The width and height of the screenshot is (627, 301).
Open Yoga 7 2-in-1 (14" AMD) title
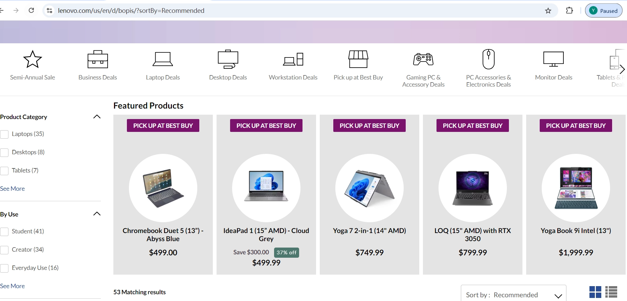coord(370,231)
